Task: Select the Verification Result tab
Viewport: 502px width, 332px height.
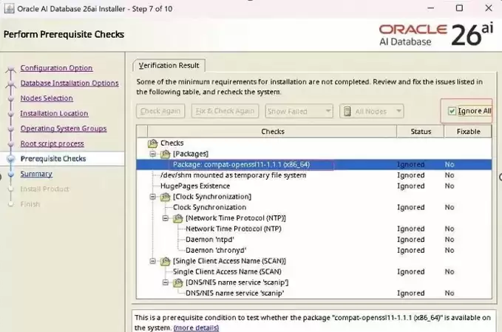Action: click(x=169, y=65)
